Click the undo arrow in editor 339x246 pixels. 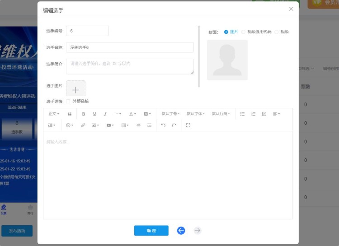(163, 125)
